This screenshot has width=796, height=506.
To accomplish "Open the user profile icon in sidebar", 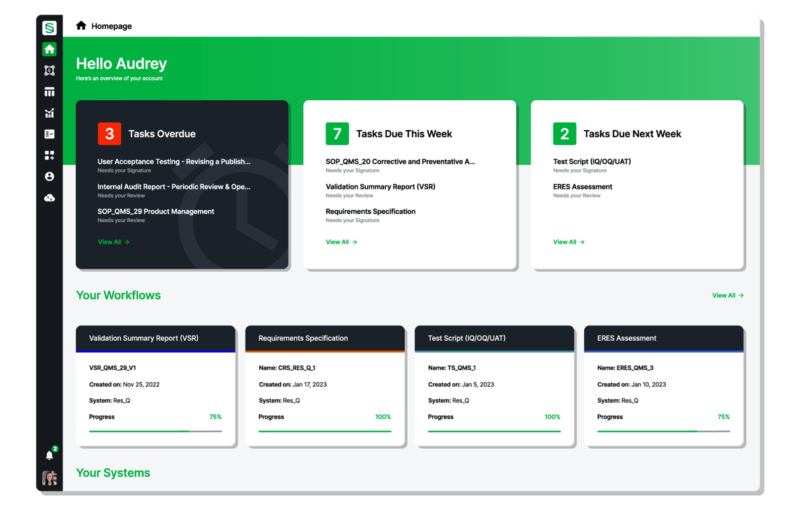I will click(x=49, y=176).
